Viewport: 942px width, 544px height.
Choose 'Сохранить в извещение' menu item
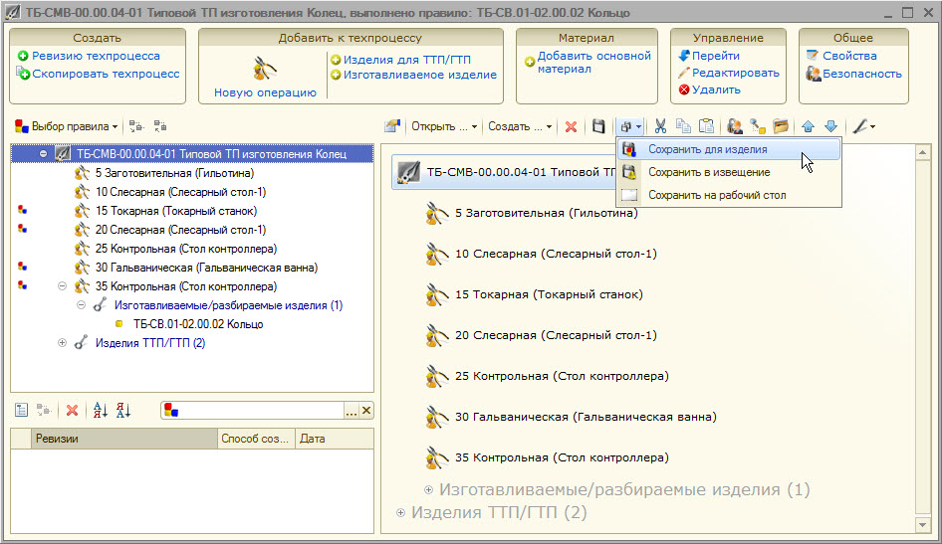(x=708, y=173)
